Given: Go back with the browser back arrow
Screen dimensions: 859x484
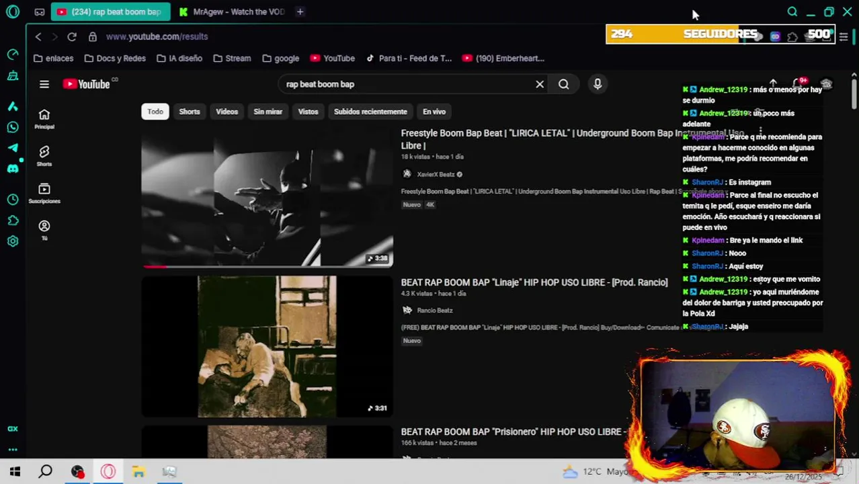Looking at the screenshot, I should pyautogui.click(x=38, y=36).
